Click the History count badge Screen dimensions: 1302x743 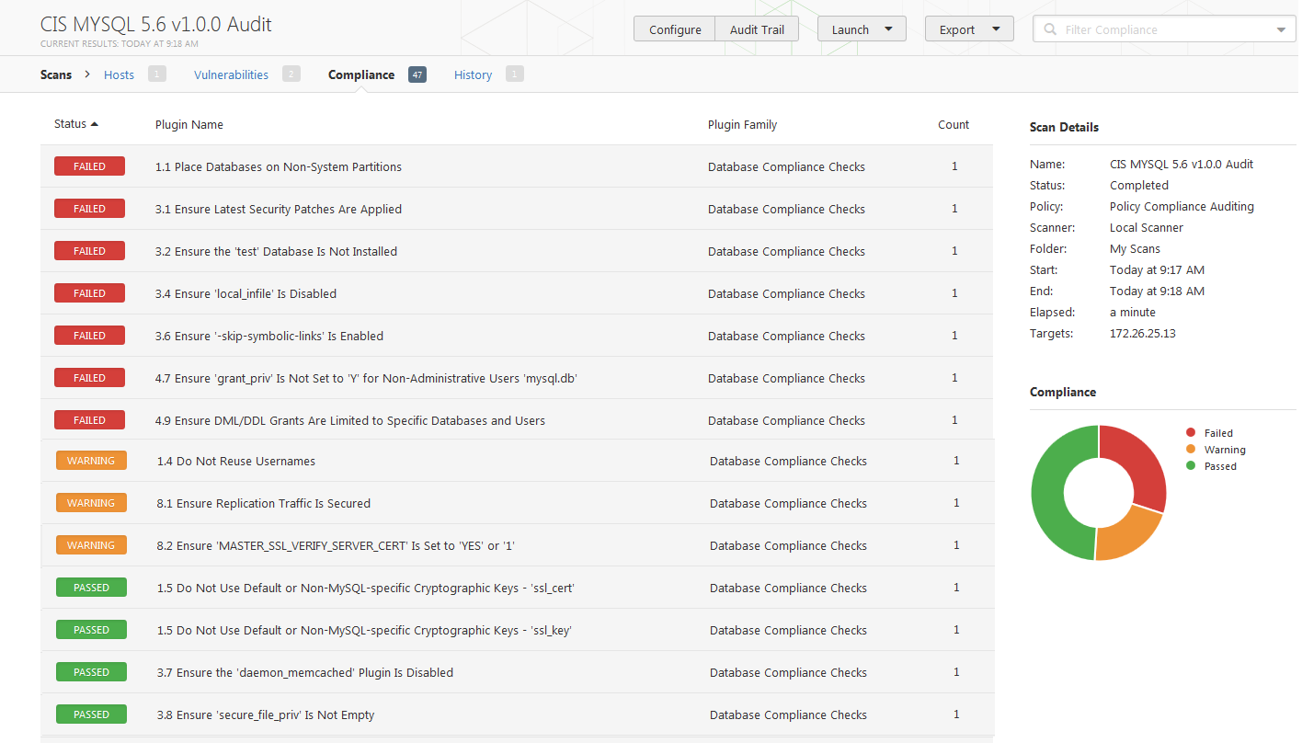(x=515, y=74)
